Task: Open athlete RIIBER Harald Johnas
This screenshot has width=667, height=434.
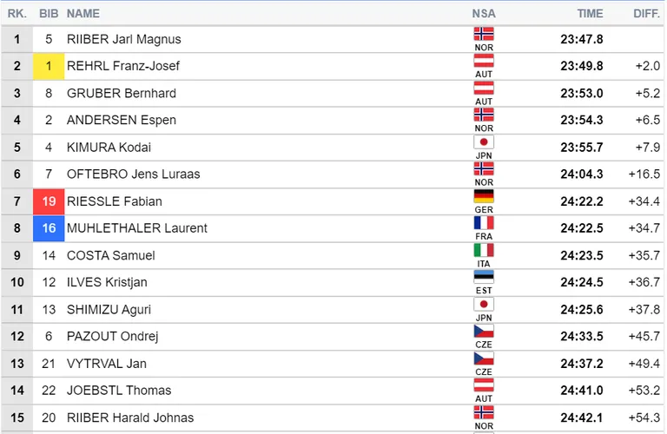Action: (130, 418)
